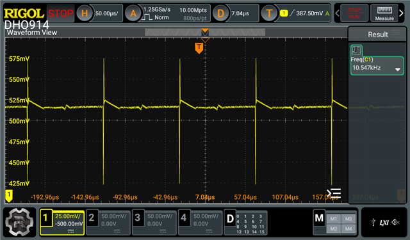Screen dimensions: 410x240
Task: Click the Measure ruler icon
Action: coord(384,13)
